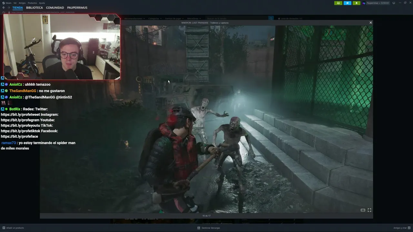
Task: Click the chat message "uhhhh temazoo"
Action: click(38, 84)
